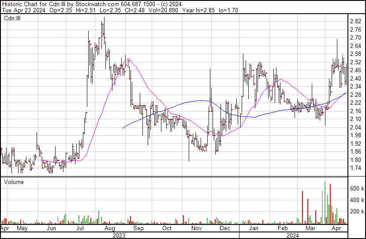Click the 200 k volume axis label
Image resolution: width=366 pixels, height=239 pixels.
356,212
